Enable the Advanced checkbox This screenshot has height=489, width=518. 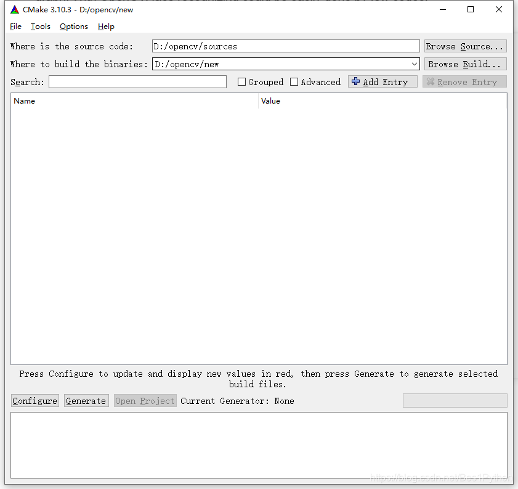pyautogui.click(x=294, y=82)
